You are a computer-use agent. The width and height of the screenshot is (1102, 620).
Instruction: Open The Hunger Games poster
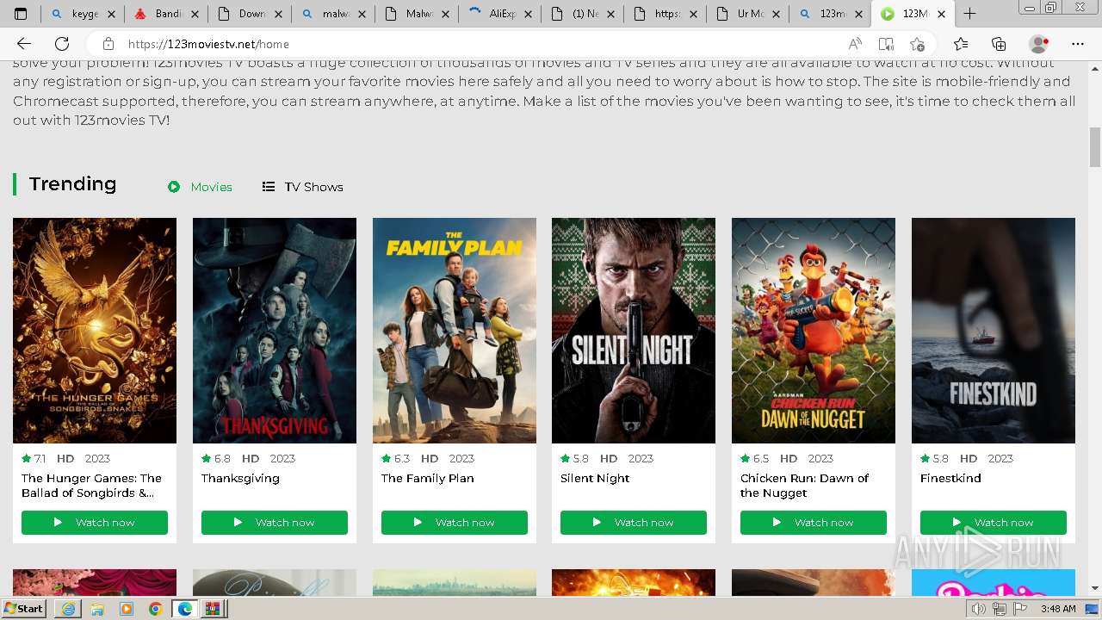pos(95,331)
